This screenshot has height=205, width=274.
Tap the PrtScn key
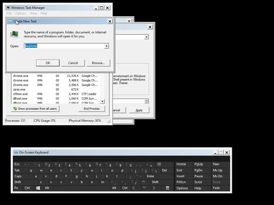pyautogui.click(x=184, y=182)
